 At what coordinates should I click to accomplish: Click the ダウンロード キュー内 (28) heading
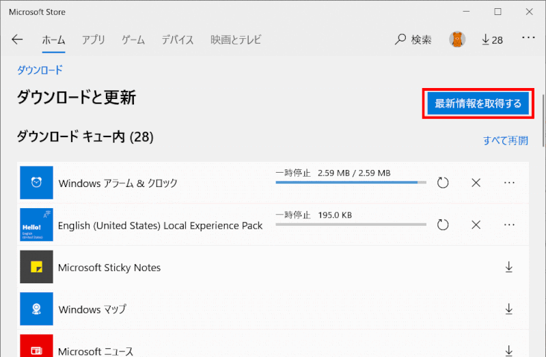pos(85,137)
